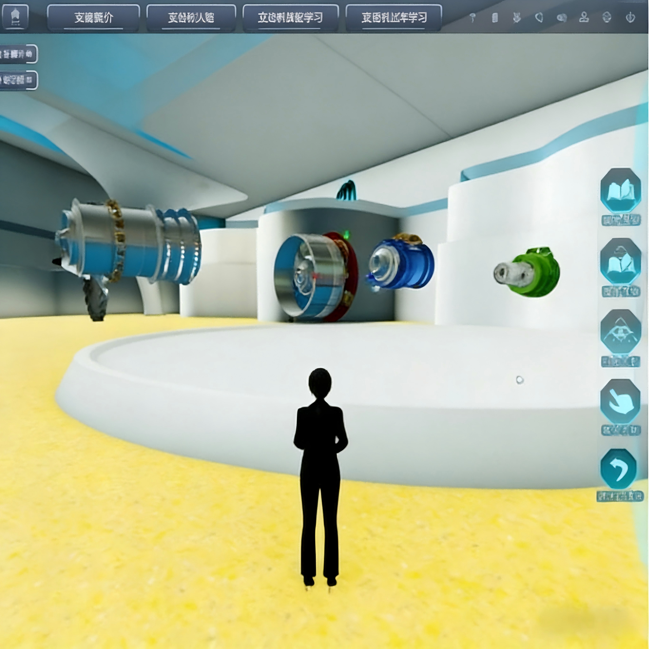Open the third top tab ending in 学习
The height and width of the screenshot is (649, 649).
click(x=290, y=18)
